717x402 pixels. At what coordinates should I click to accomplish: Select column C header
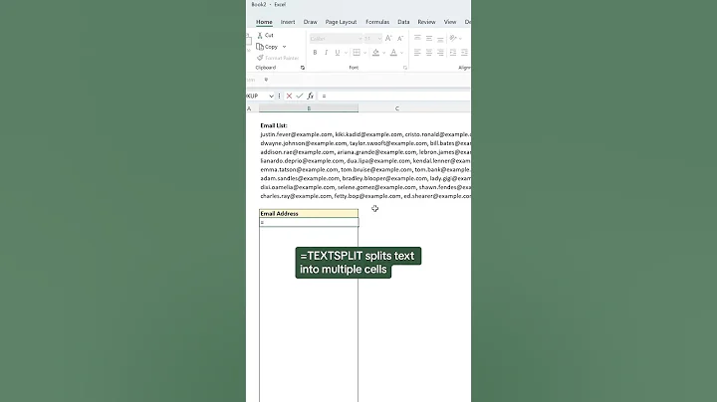[x=397, y=108]
